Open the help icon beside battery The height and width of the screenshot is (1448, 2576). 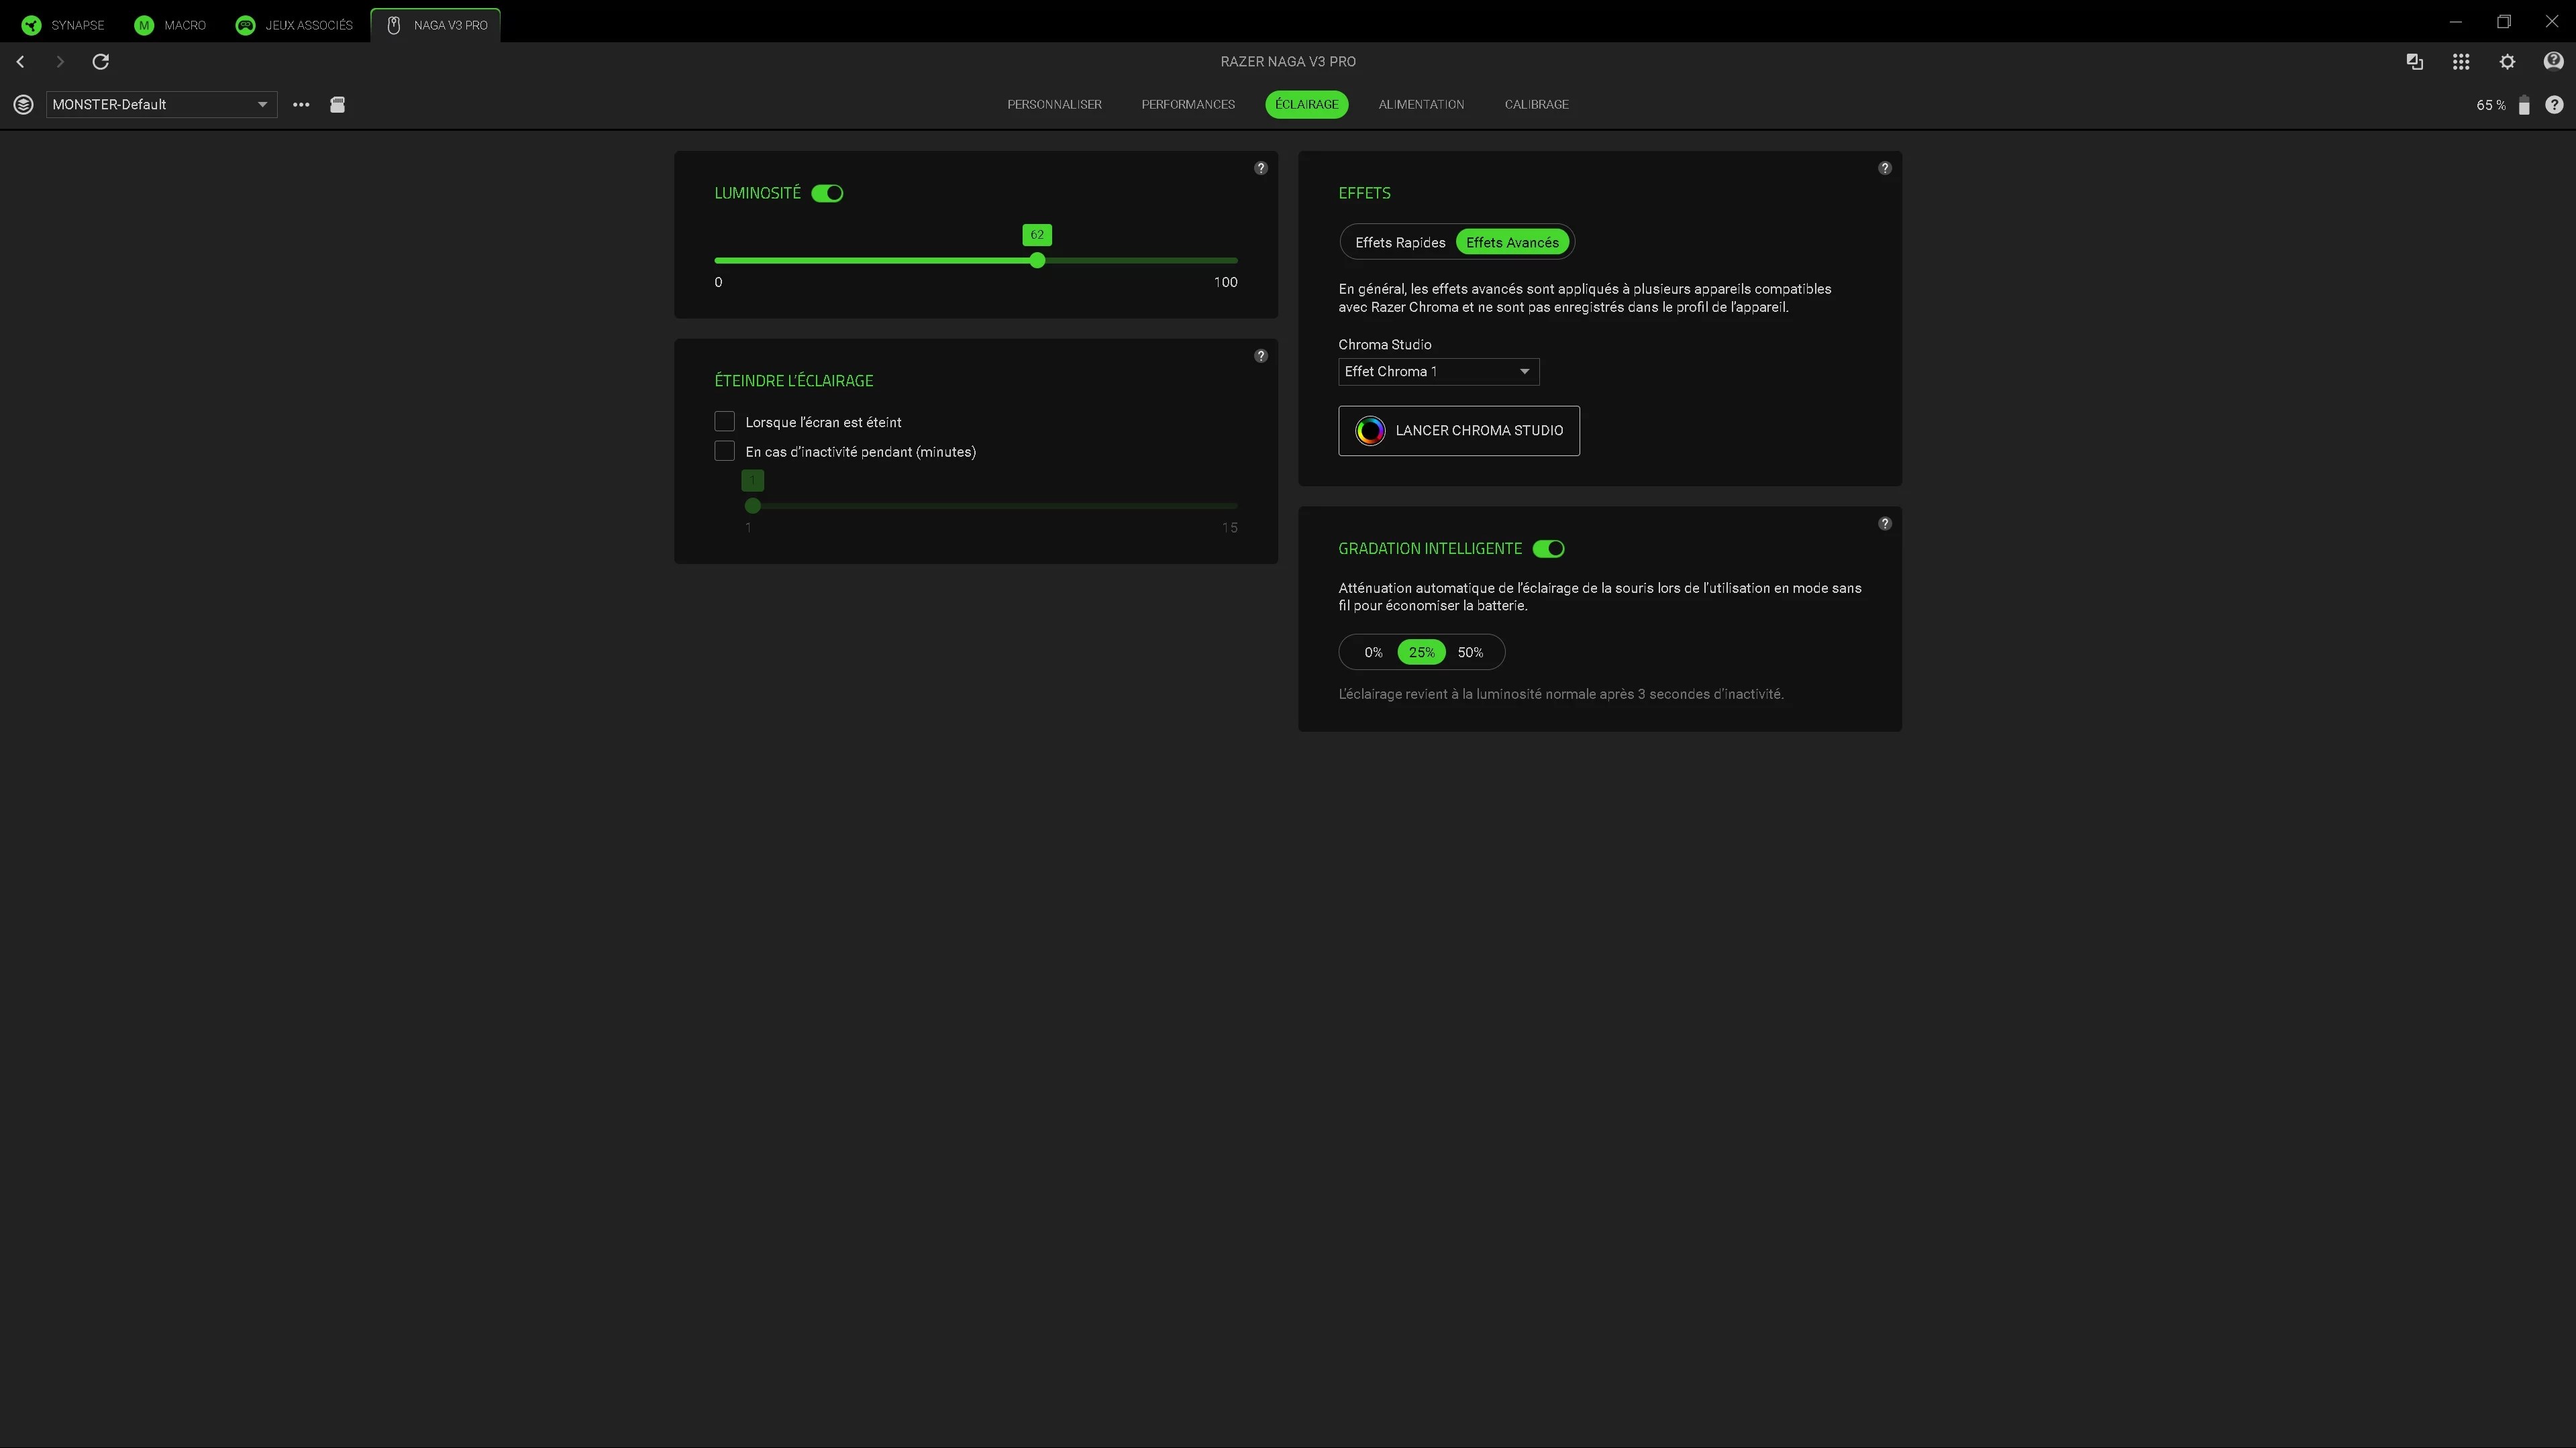2554,105
